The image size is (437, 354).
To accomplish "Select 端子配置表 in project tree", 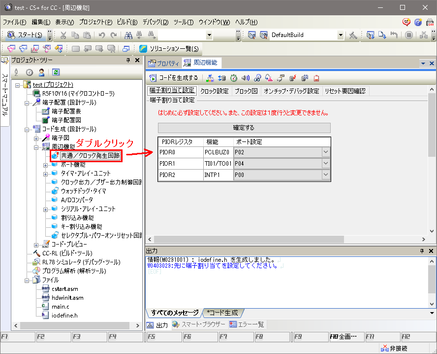I will click(x=66, y=111).
